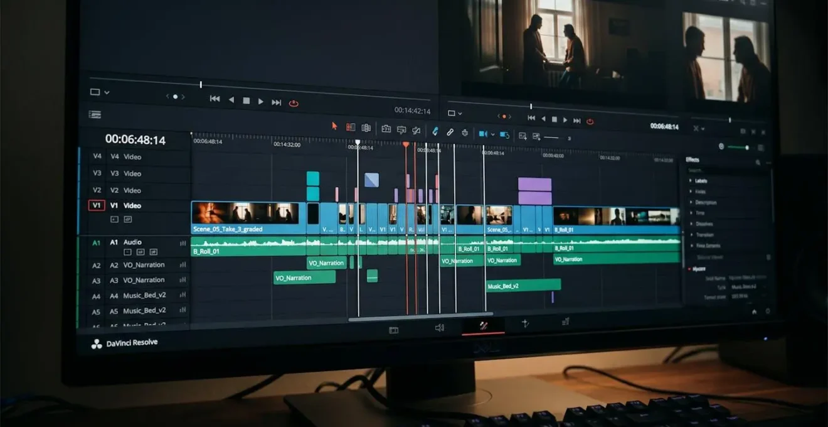Click A1 Audio track meter icon
The height and width of the screenshot is (427, 828).
tap(183, 243)
